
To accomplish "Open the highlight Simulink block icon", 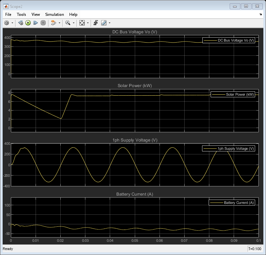I will (54, 23).
